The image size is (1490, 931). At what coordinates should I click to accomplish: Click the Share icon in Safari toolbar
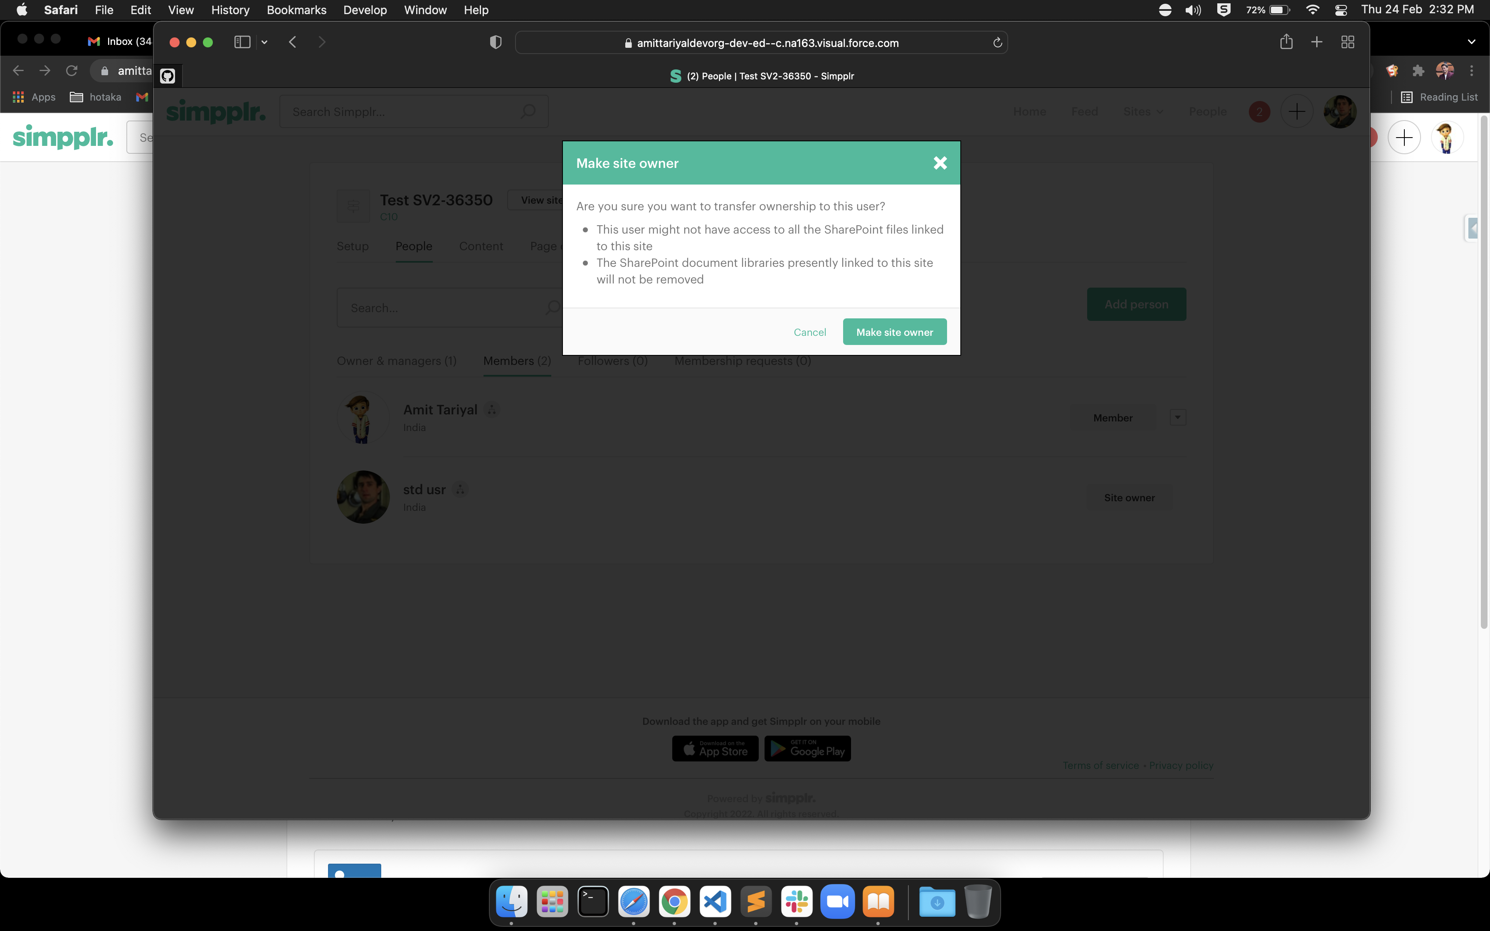tap(1286, 42)
